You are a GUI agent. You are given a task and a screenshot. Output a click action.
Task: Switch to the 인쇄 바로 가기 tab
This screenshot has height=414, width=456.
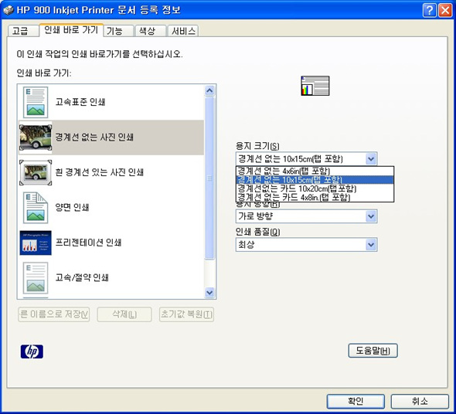click(x=71, y=30)
